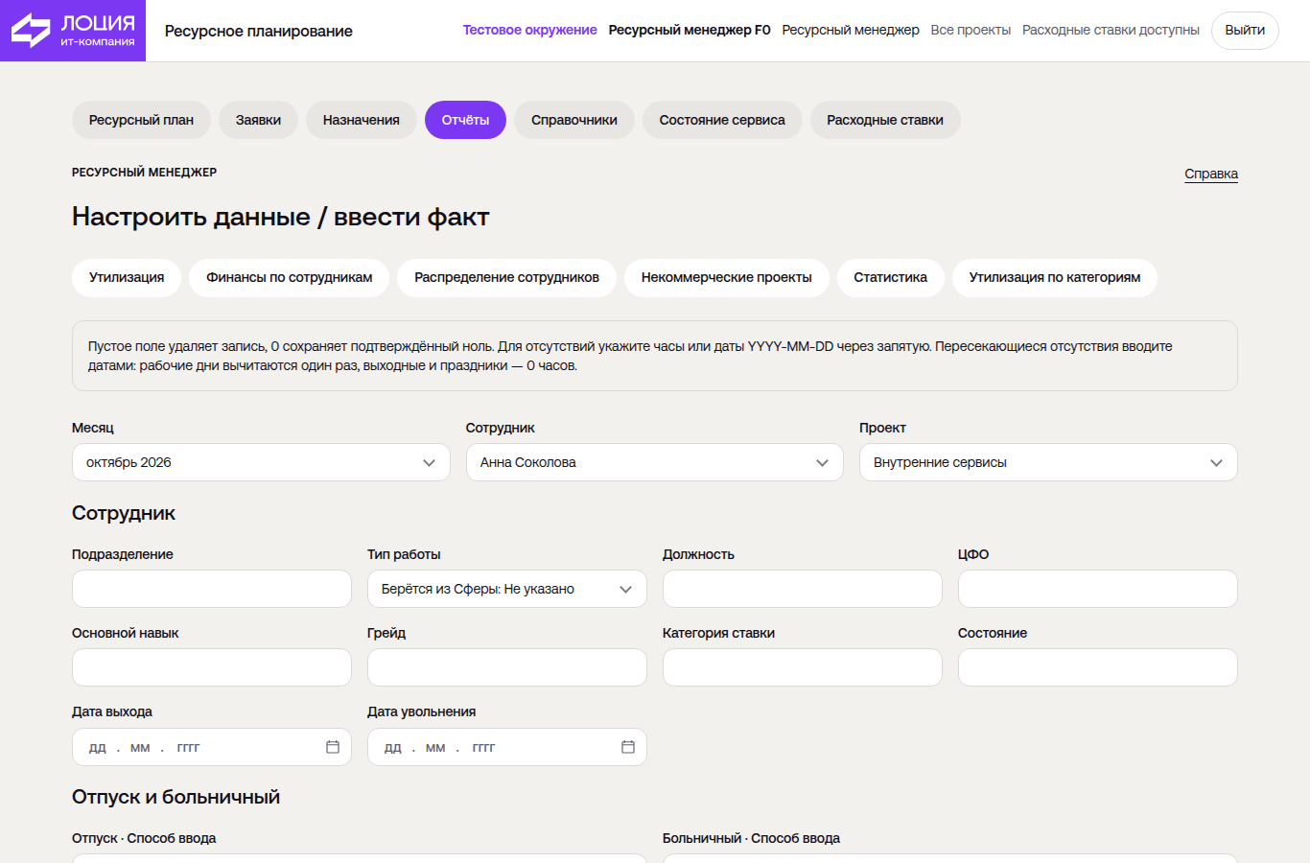Select the Отчёты tab
Screen dimensions: 1310x863
pos(465,120)
